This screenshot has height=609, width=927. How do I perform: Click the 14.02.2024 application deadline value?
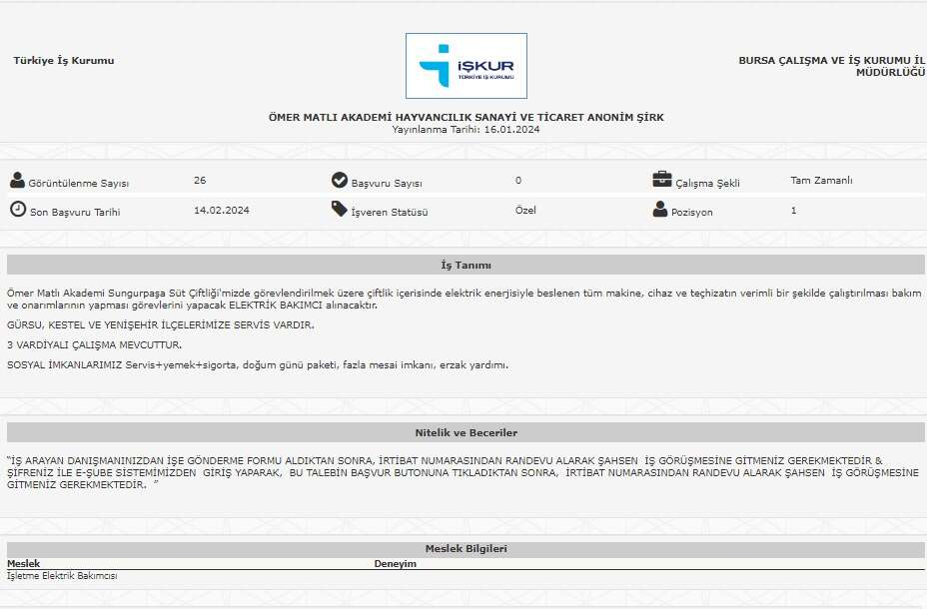(221, 211)
